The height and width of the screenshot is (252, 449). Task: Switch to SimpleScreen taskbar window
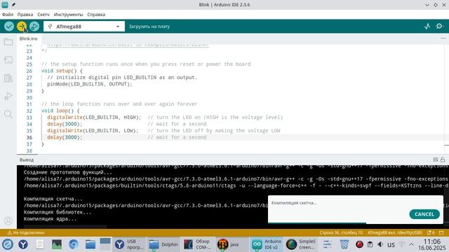coord(301,244)
